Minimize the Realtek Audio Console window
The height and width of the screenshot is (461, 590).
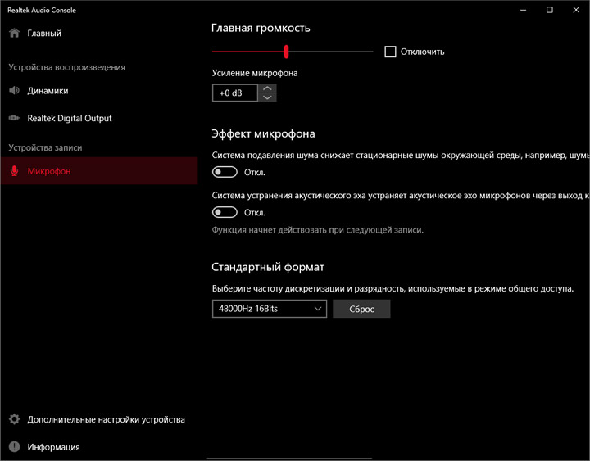pos(524,10)
